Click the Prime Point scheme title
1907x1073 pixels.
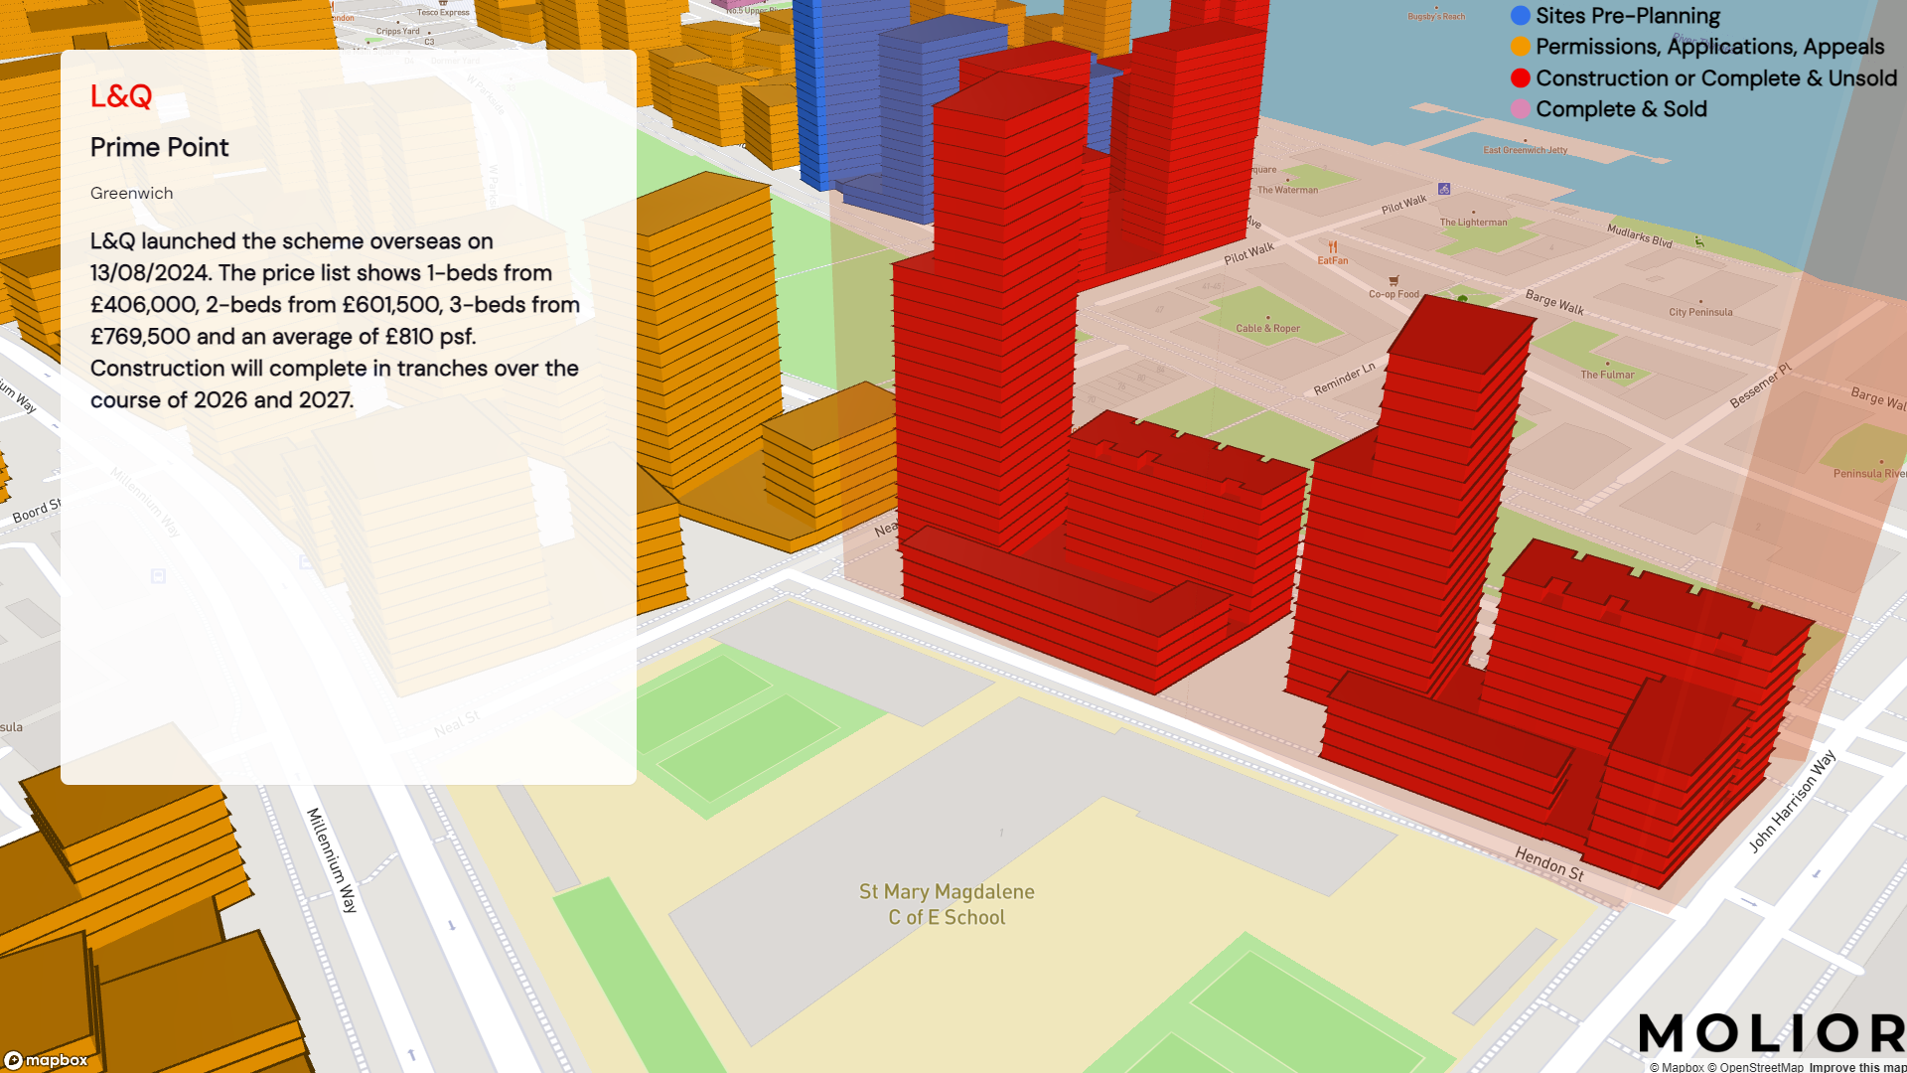[160, 147]
